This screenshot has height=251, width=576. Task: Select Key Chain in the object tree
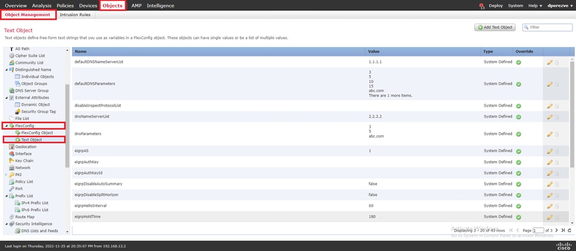[24, 161]
